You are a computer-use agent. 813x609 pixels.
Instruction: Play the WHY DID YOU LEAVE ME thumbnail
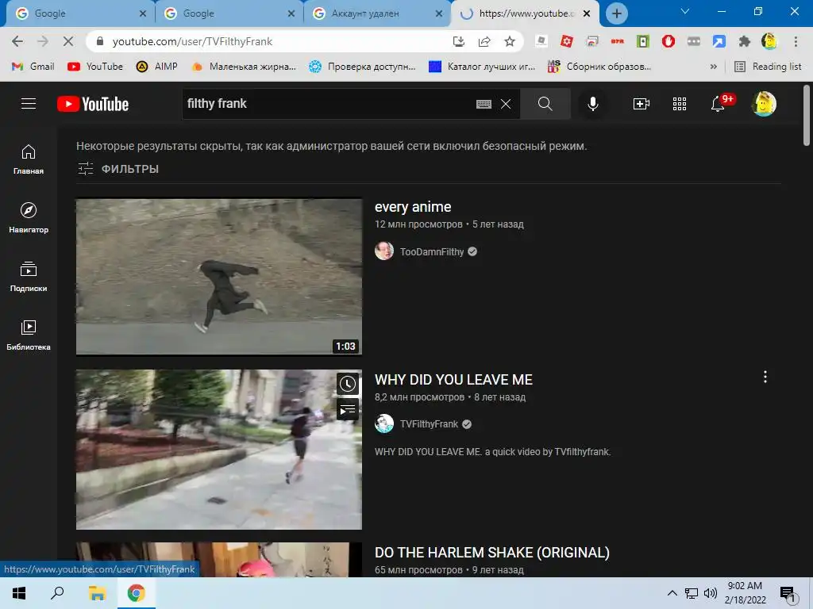click(x=219, y=450)
